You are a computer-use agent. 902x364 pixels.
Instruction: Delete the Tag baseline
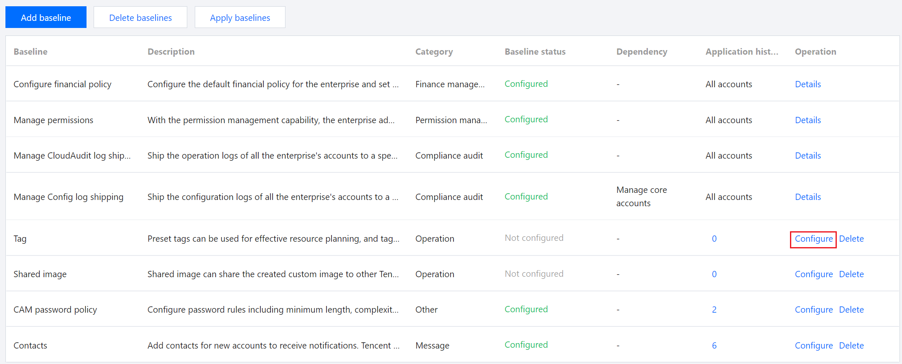pos(851,239)
